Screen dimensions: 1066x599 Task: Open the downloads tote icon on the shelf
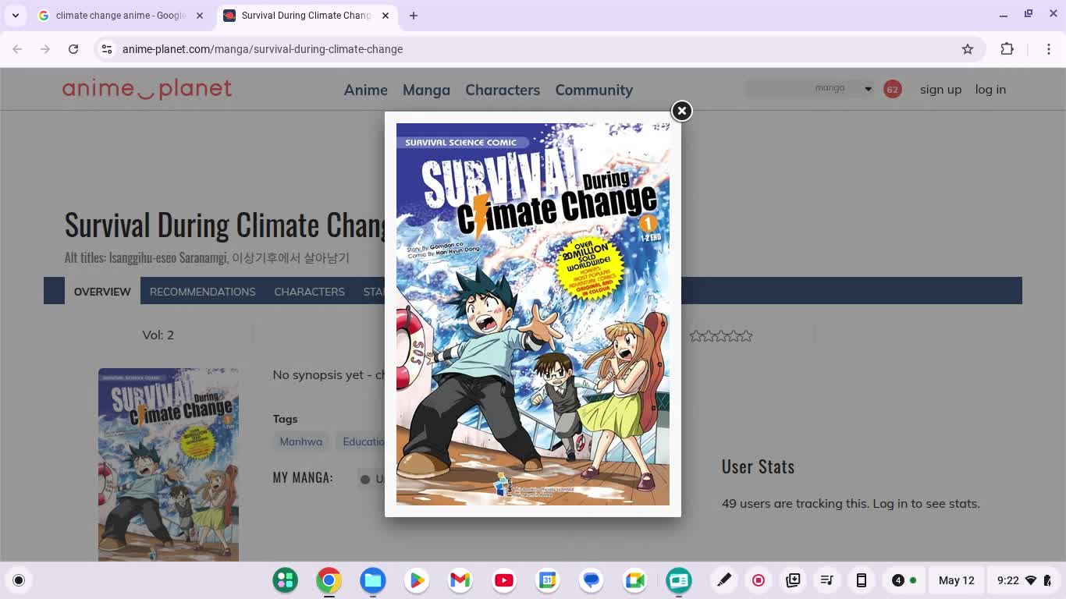tap(793, 580)
